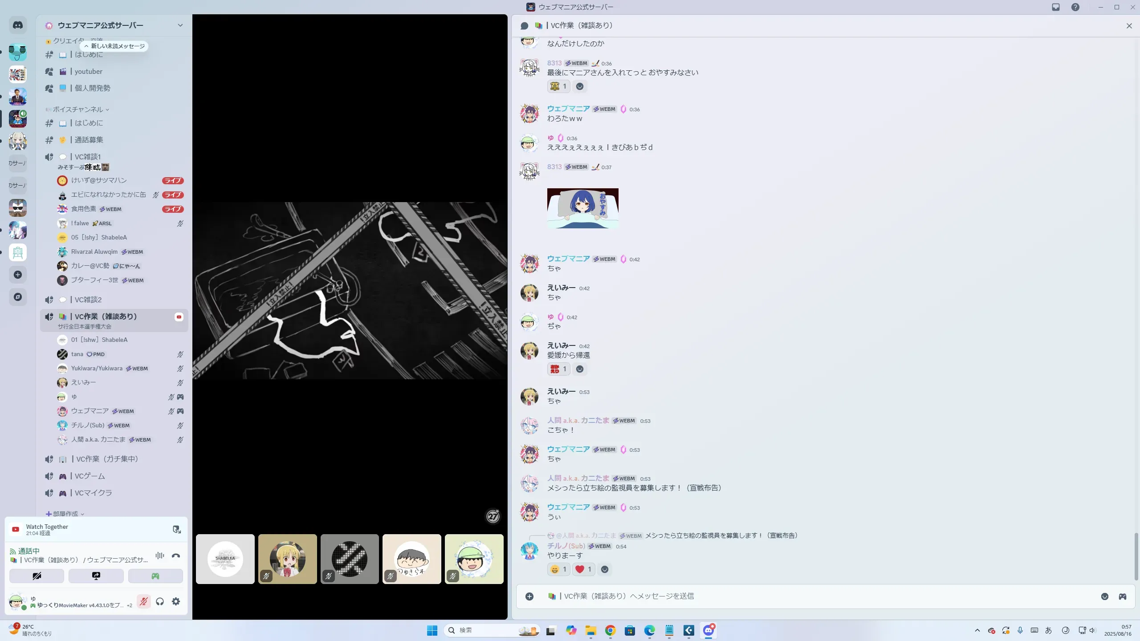Start screen share in voice panel
The height and width of the screenshot is (641, 1140).
click(x=96, y=576)
